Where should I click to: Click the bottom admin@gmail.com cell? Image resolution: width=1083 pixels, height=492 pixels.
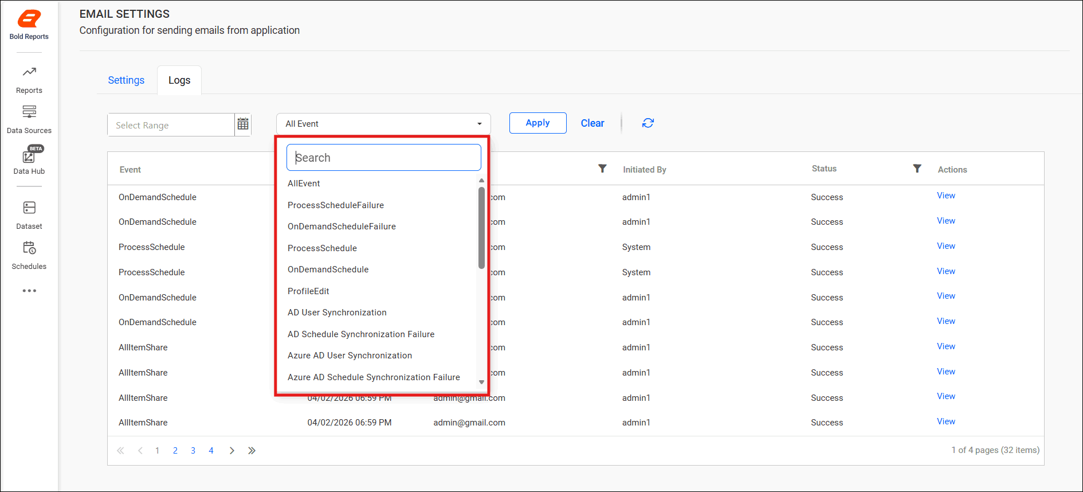[469, 423]
